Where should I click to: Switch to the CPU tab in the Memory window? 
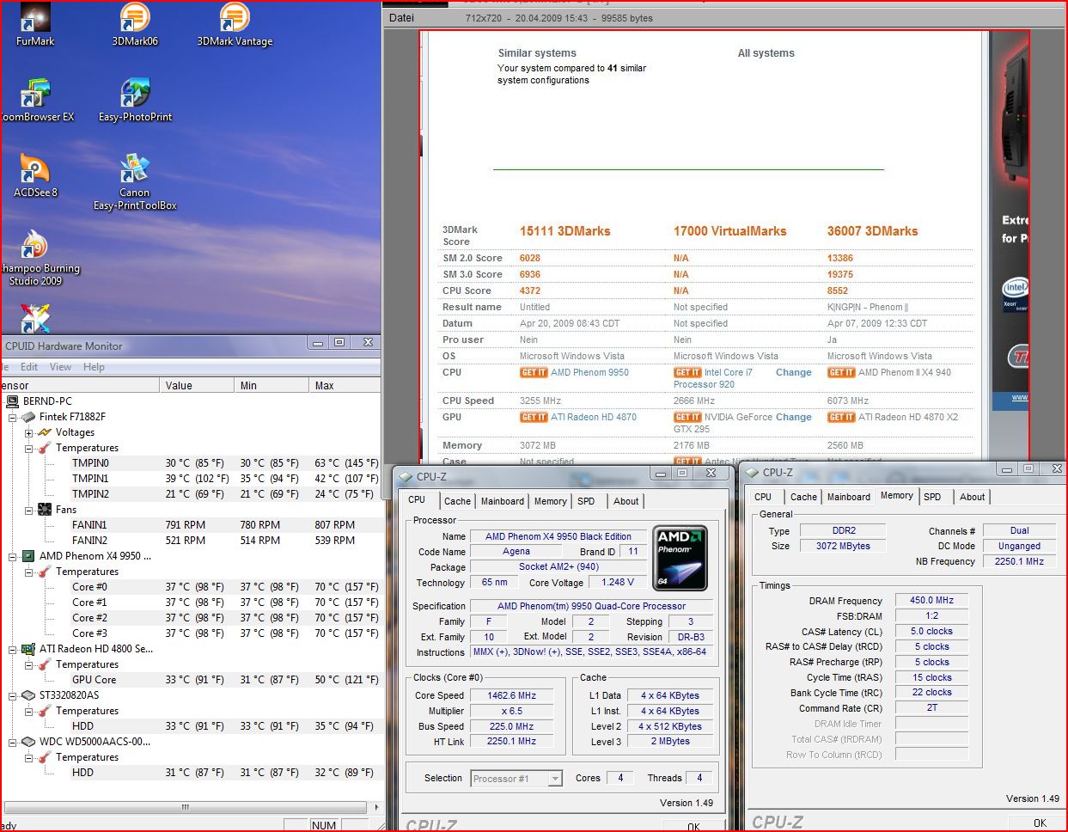click(x=763, y=497)
